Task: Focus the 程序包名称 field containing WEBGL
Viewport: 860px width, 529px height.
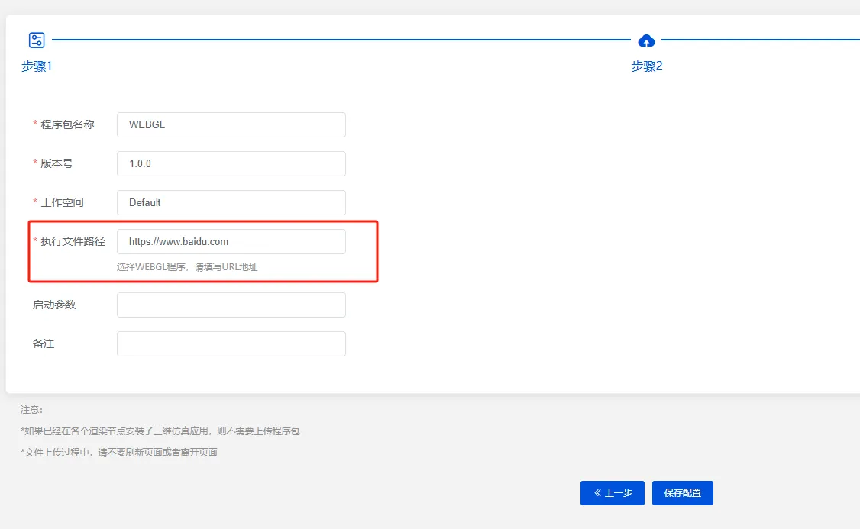Action: [x=231, y=124]
